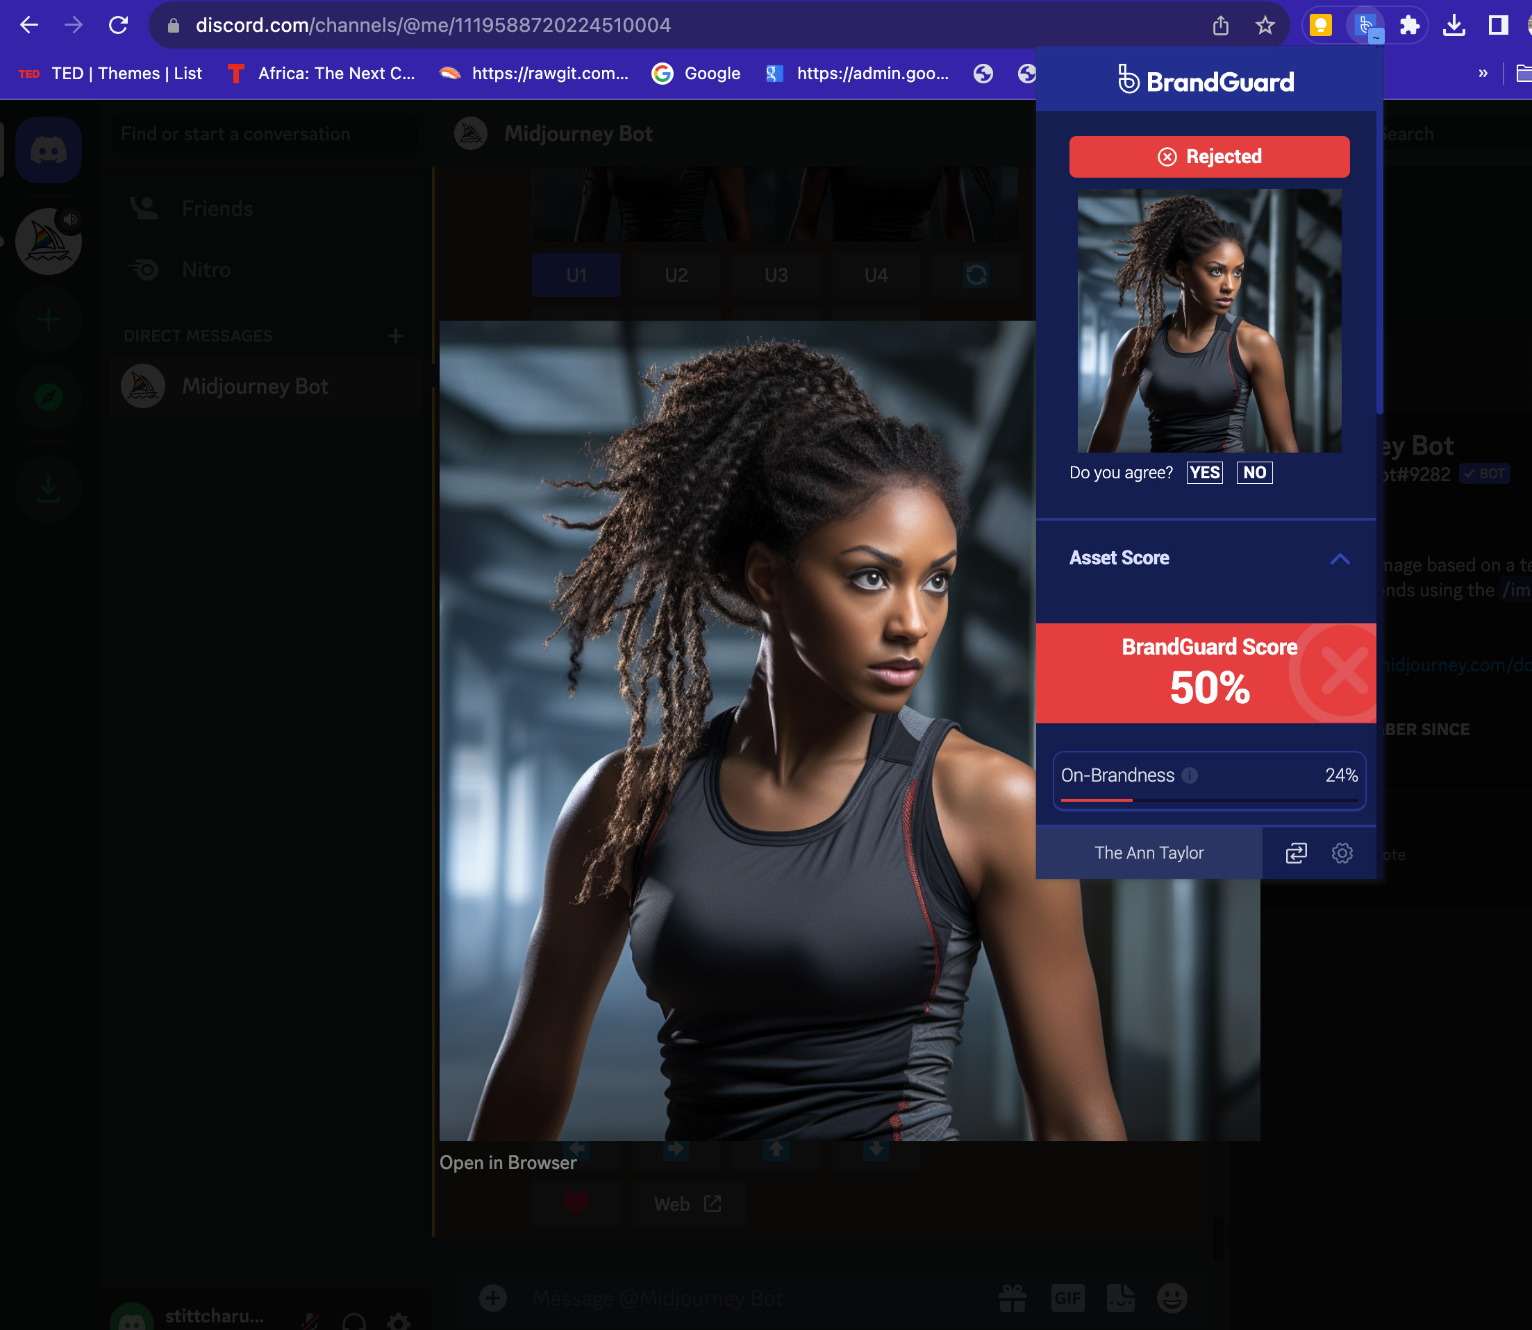Click the Rejected status button
Image resolution: width=1532 pixels, height=1330 pixels.
click(1209, 157)
